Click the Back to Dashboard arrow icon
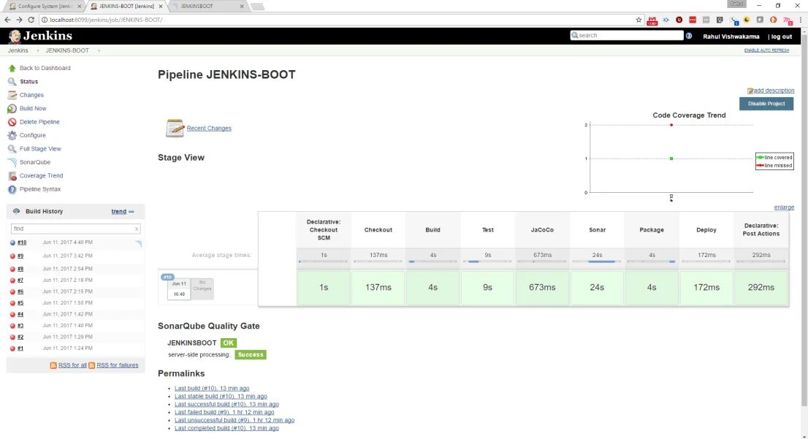This screenshot has height=439, width=808. point(12,68)
